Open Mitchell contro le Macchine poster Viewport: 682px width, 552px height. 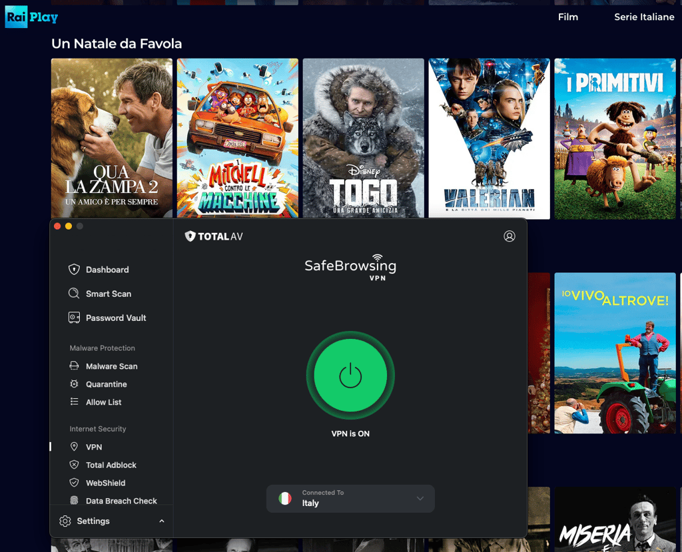coord(238,138)
